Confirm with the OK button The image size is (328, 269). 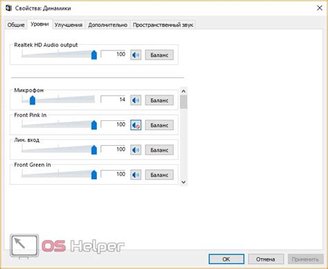click(226, 259)
